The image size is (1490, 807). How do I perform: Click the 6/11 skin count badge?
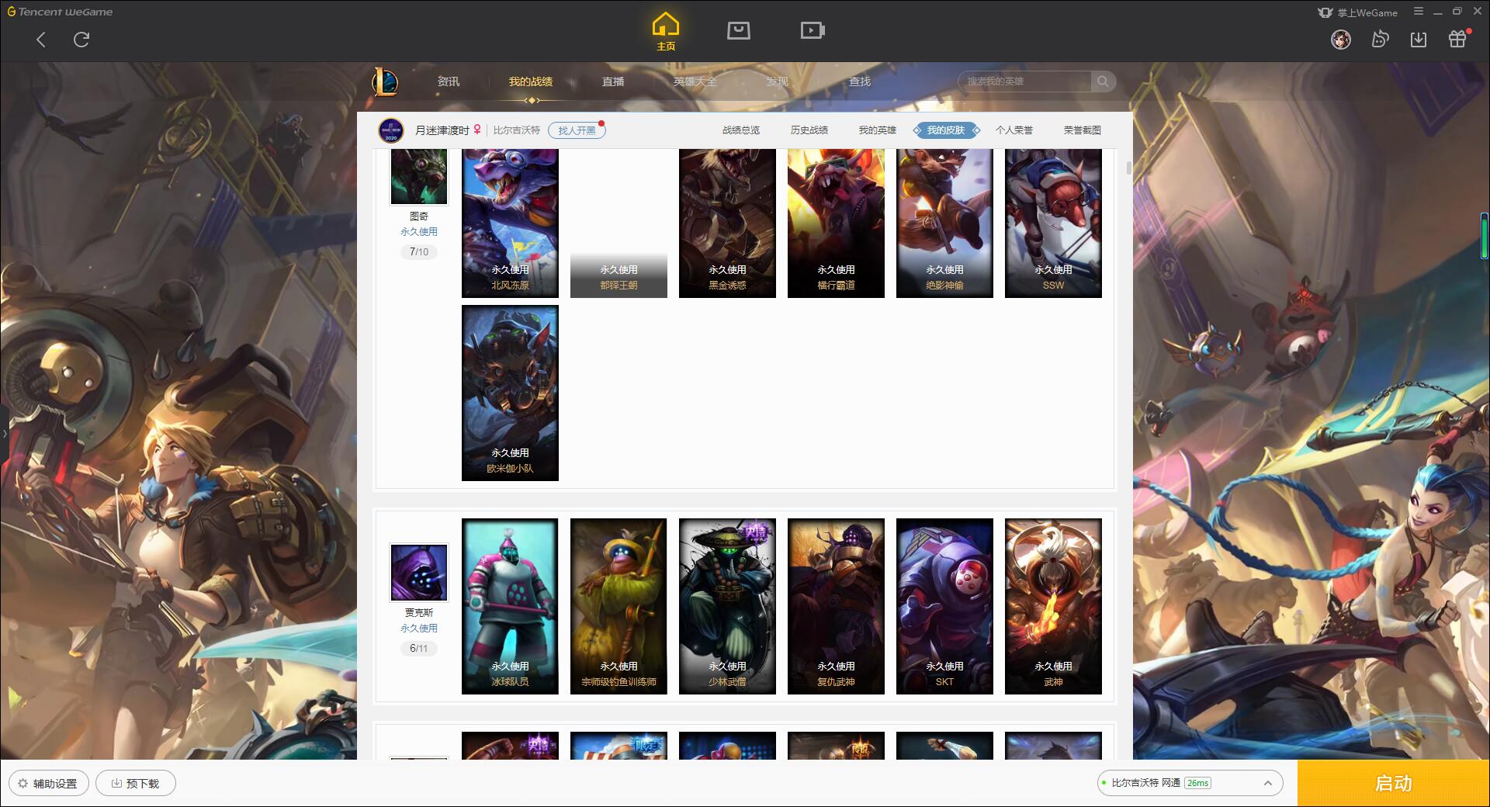[419, 649]
